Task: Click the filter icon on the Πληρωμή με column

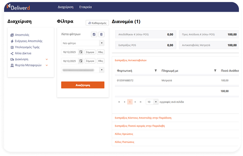Action: tap(215, 71)
